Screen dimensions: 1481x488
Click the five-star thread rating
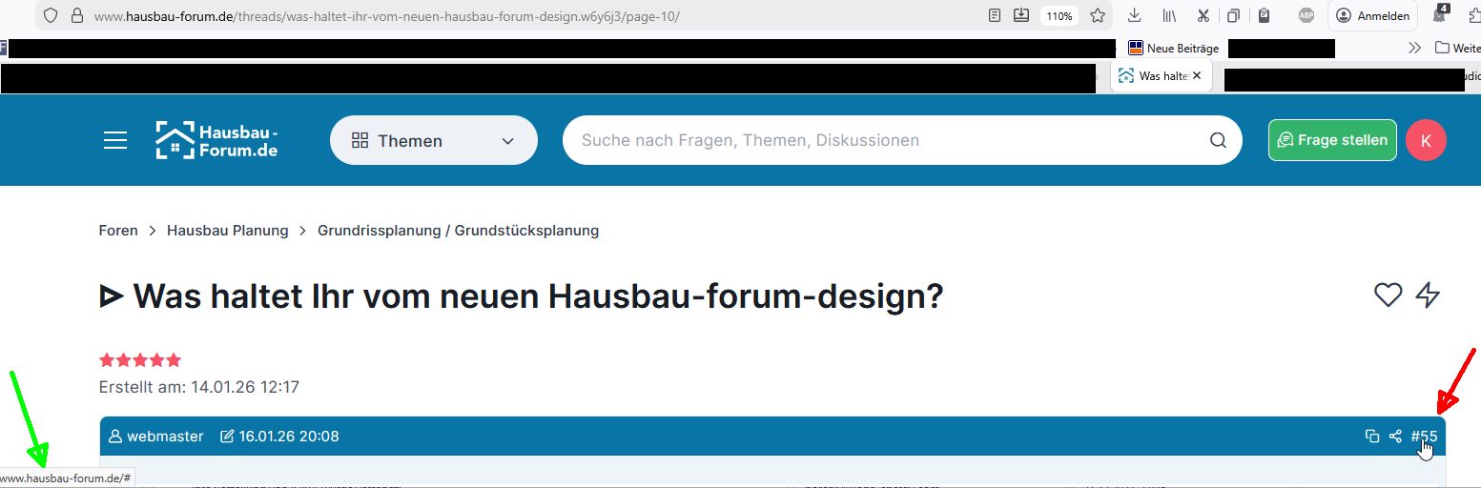point(140,360)
